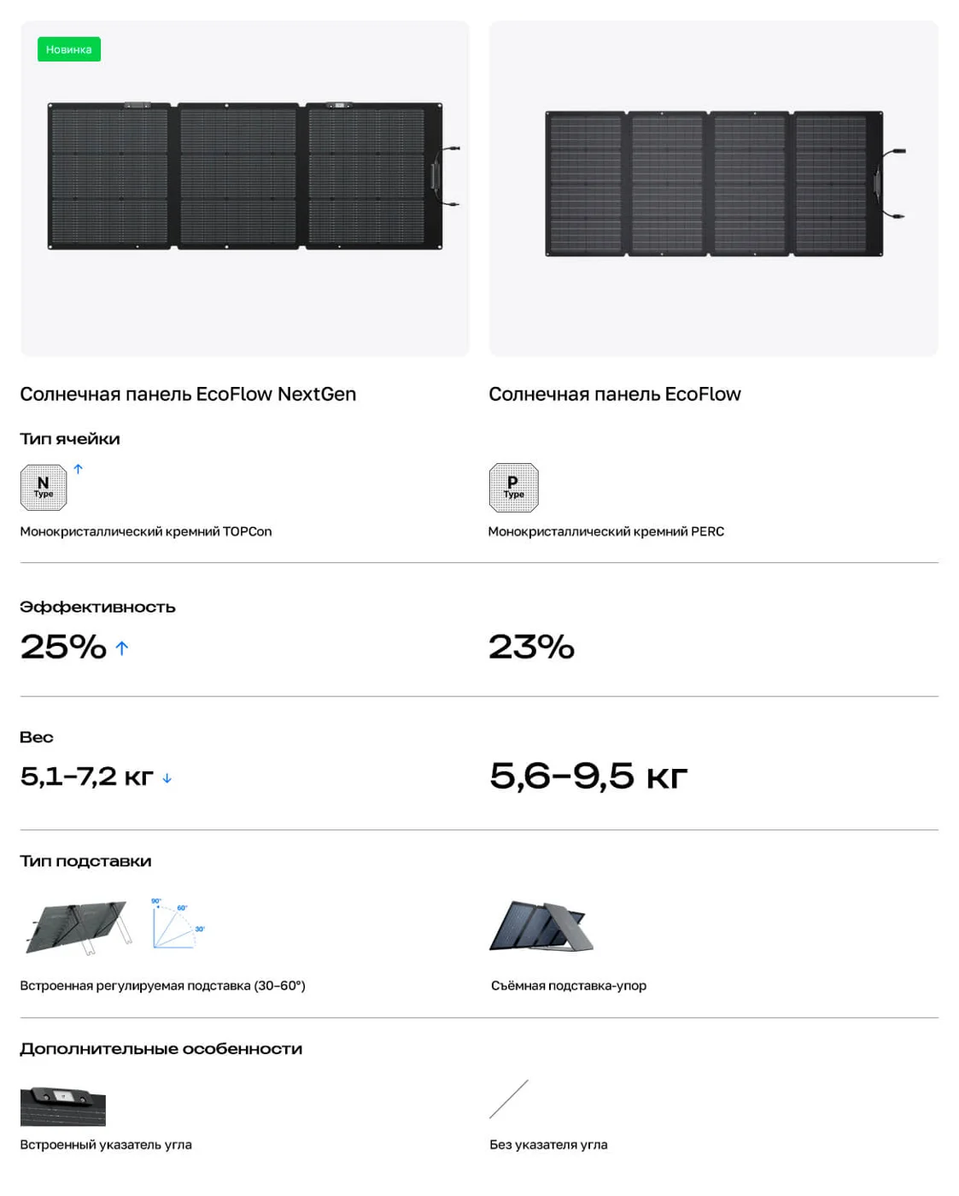Click the 5,6–9,5 кг weight value
This screenshot has width=959, height=1196.
pos(588,777)
